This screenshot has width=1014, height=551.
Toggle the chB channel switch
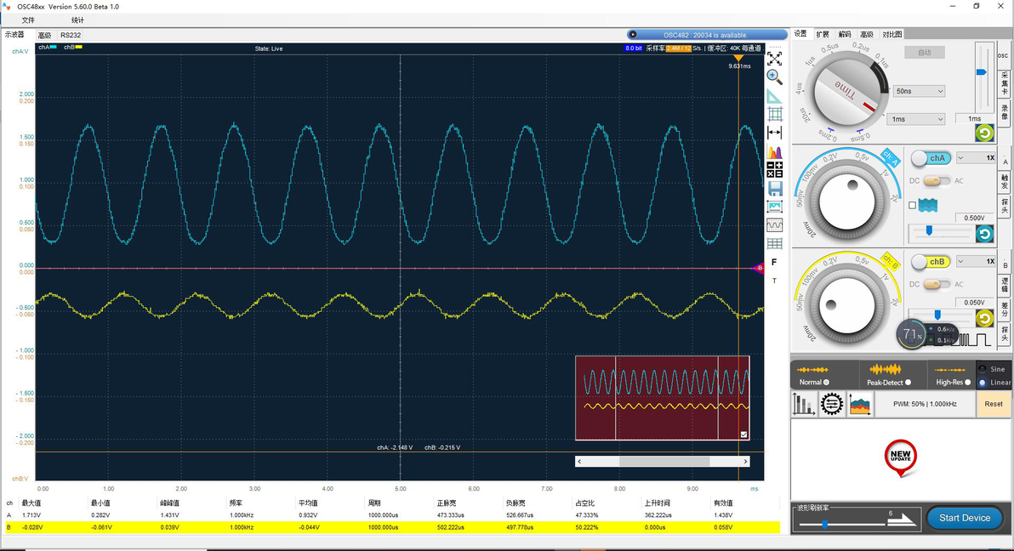(931, 262)
